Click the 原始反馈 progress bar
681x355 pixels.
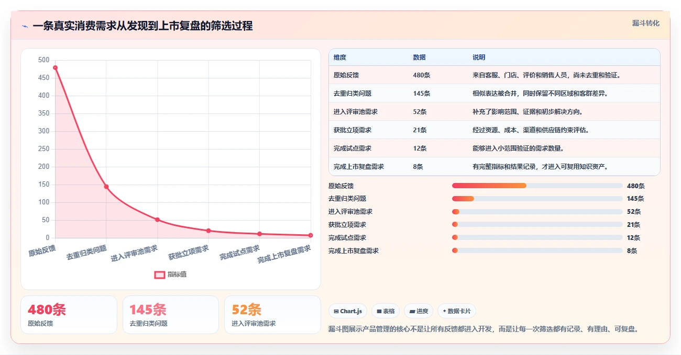[537, 186]
